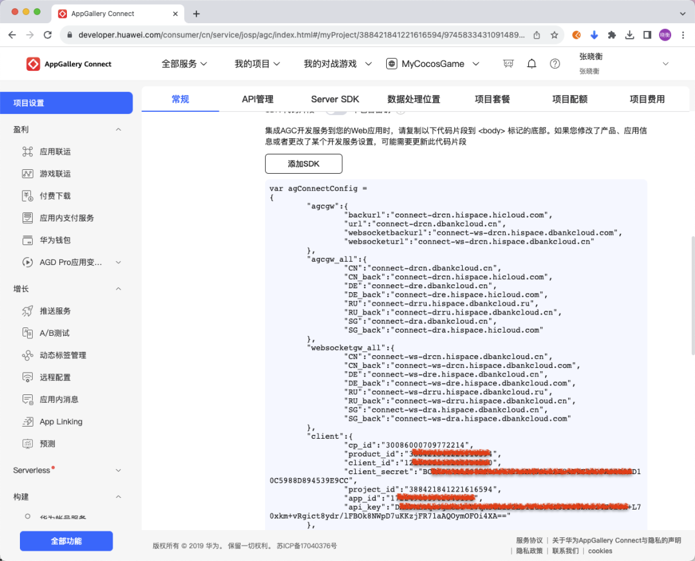Collapse the 盈利 sidebar section
The image size is (695, 561).
118,129
